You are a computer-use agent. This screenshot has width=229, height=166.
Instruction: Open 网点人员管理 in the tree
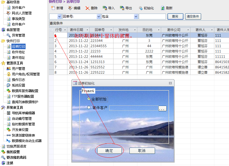click(22, 13)
